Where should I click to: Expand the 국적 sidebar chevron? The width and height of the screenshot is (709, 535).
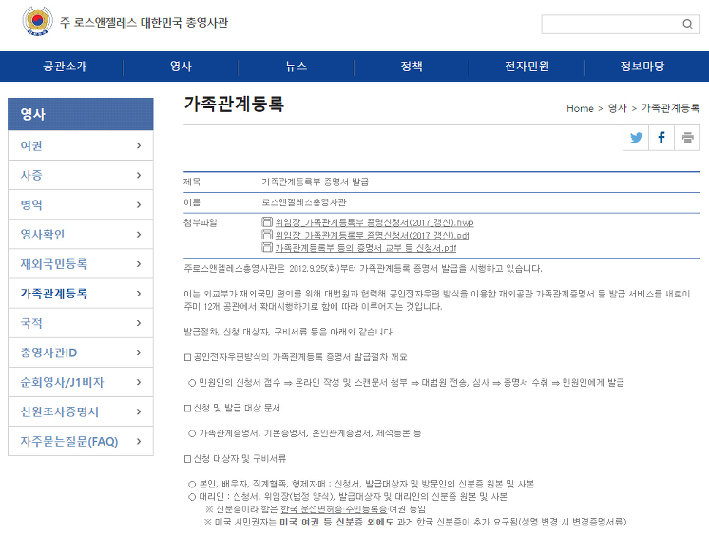139,323
